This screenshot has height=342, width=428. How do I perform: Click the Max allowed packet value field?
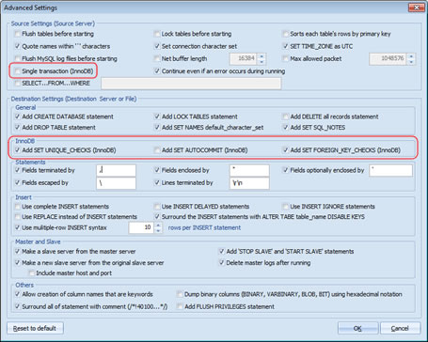[388, 58]
